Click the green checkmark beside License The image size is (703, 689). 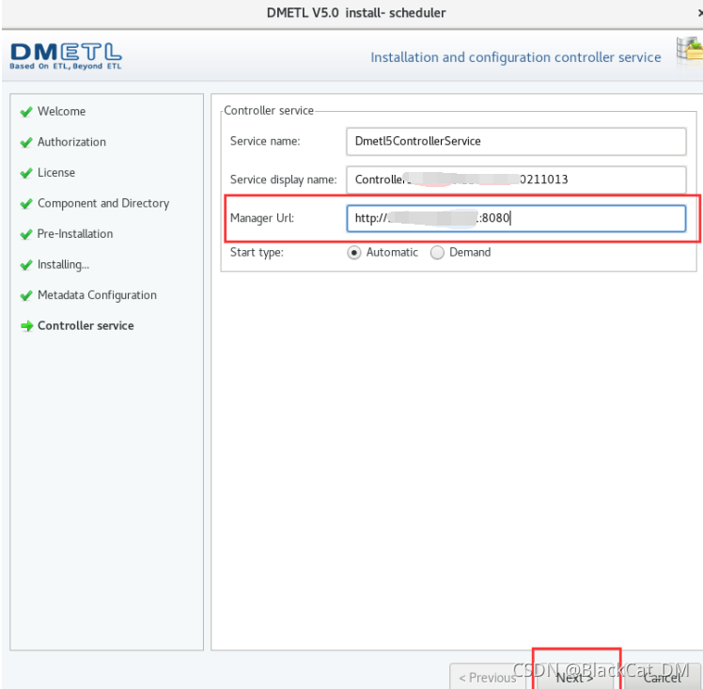coord(26,173)
